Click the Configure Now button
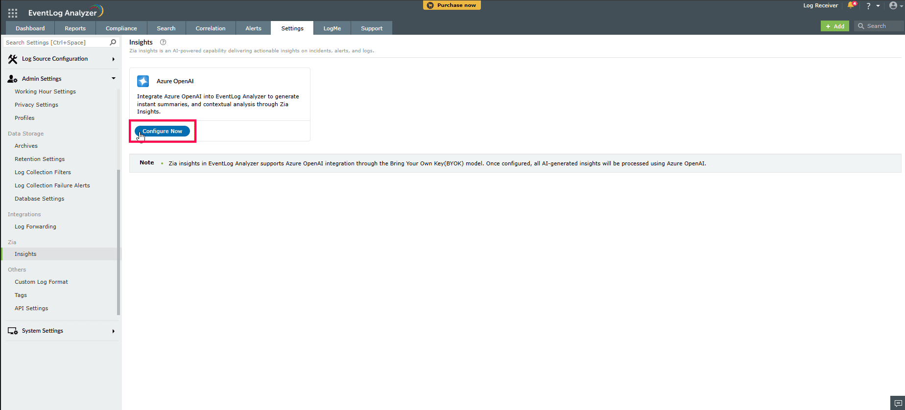905x410 pixels. [162, 131]
